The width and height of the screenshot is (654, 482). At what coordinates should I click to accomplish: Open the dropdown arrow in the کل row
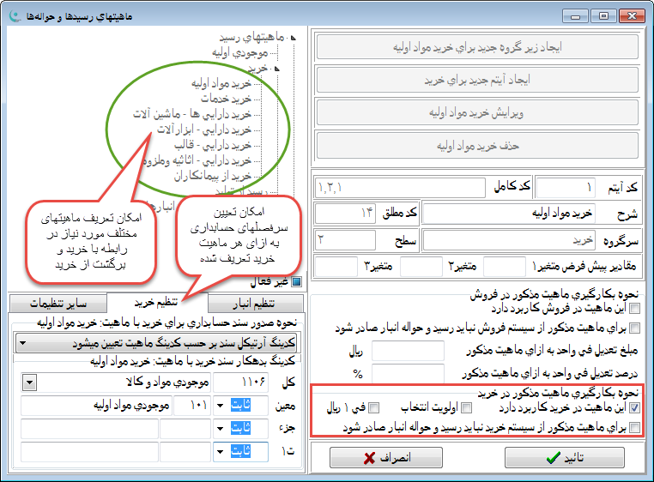[30, 383]
